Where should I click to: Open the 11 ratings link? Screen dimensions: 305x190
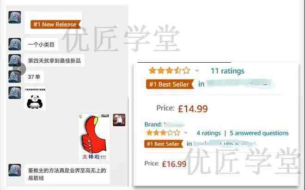coord(227,71)
